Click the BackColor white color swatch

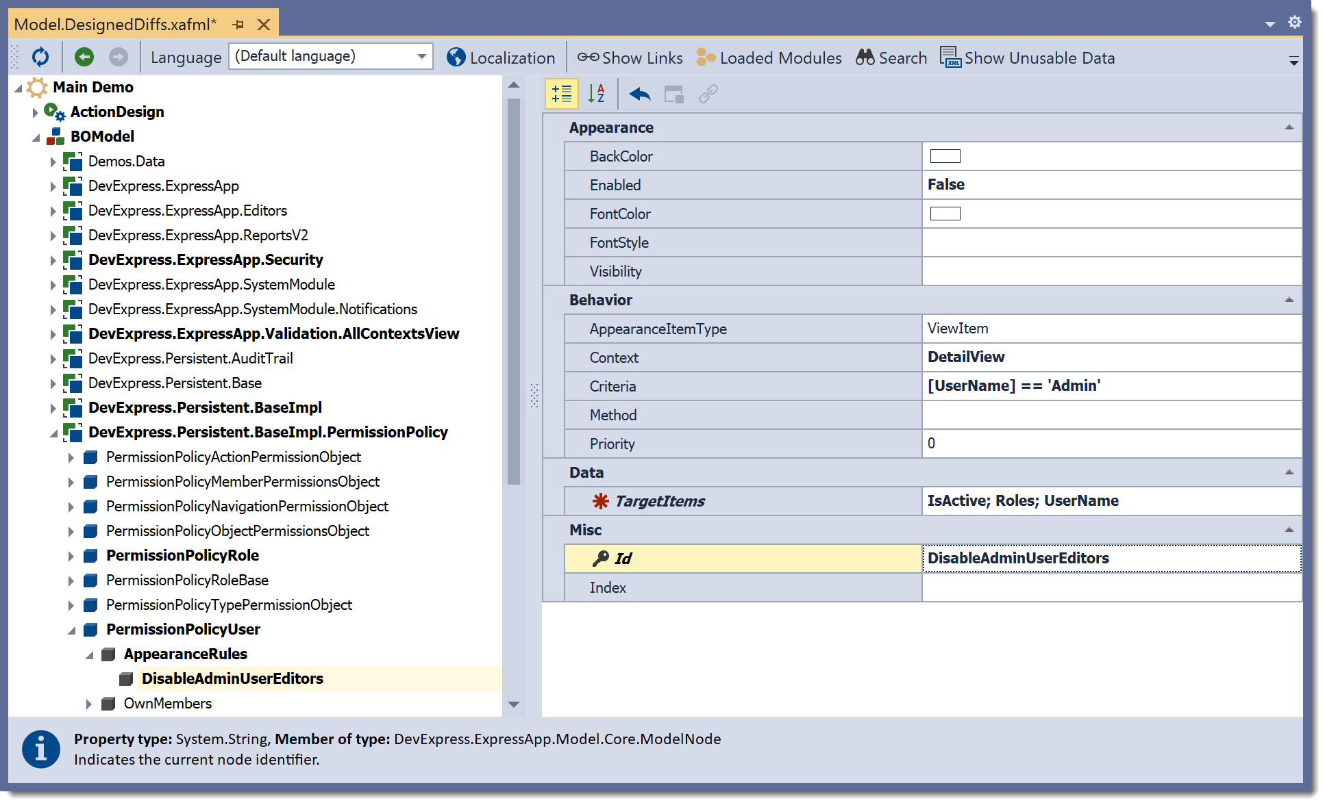tap(945, 156)
